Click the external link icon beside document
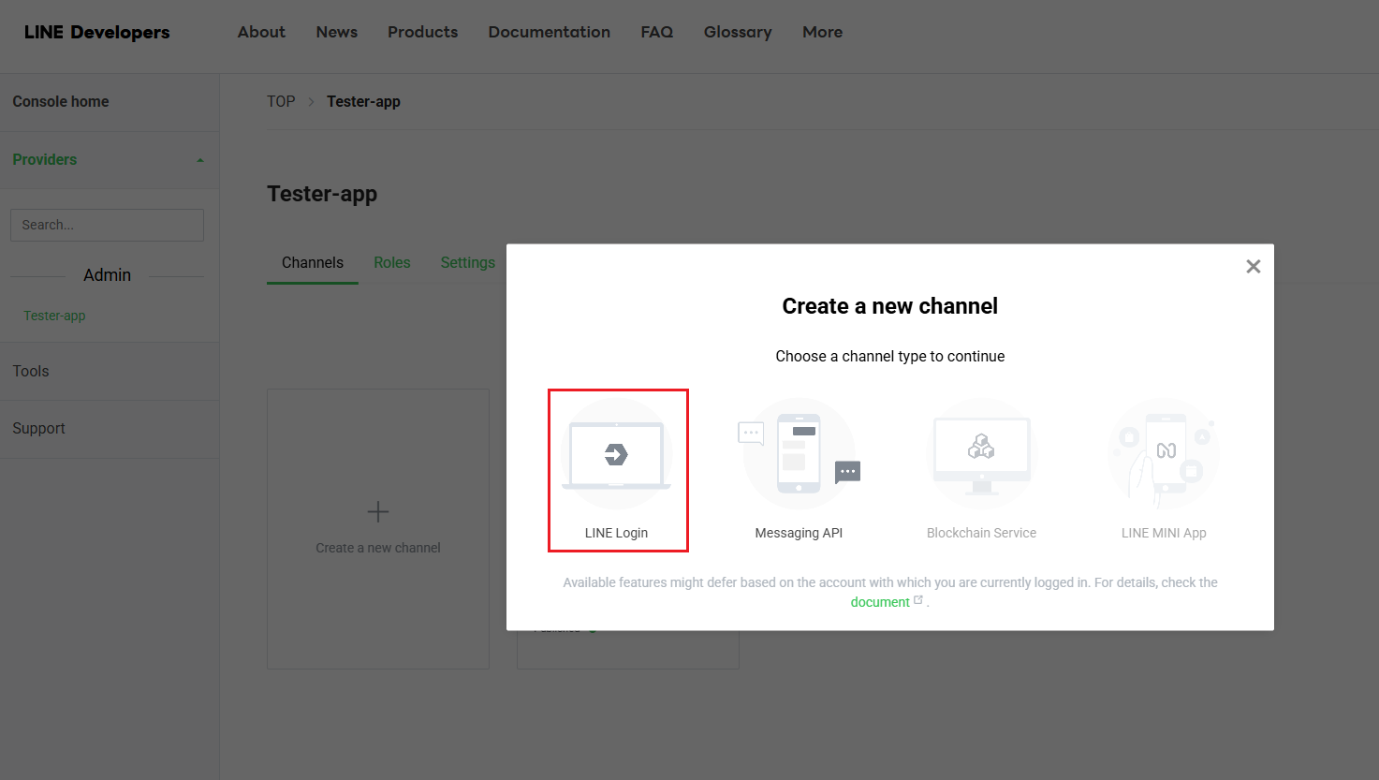Screen dimensions: 1379x780 point(918,601)
